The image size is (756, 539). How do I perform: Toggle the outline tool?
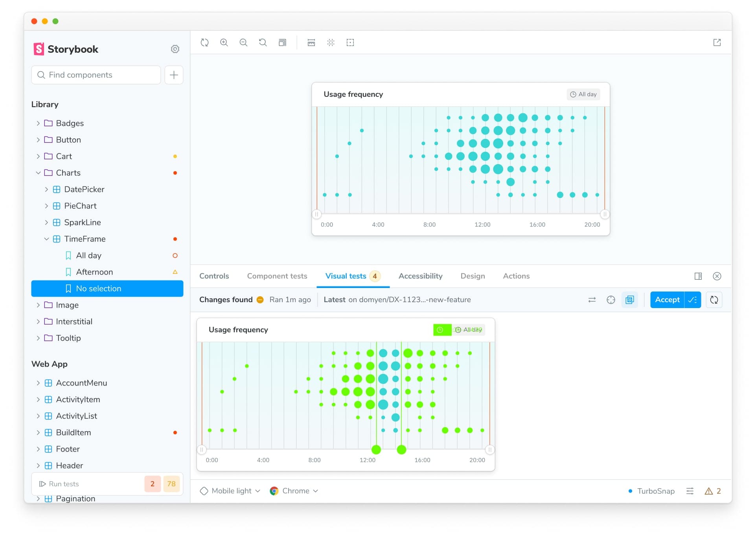click(x=350, y=42)
